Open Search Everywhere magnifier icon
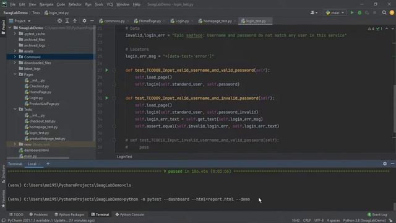396x223 pixels. [x=384, y=12]
